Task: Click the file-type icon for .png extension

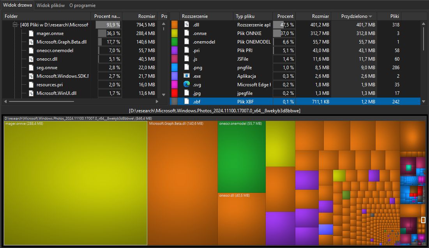Action: pos(187,67)
